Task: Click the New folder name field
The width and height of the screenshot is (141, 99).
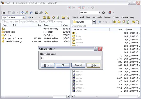Action: click(x=70, y=58)
